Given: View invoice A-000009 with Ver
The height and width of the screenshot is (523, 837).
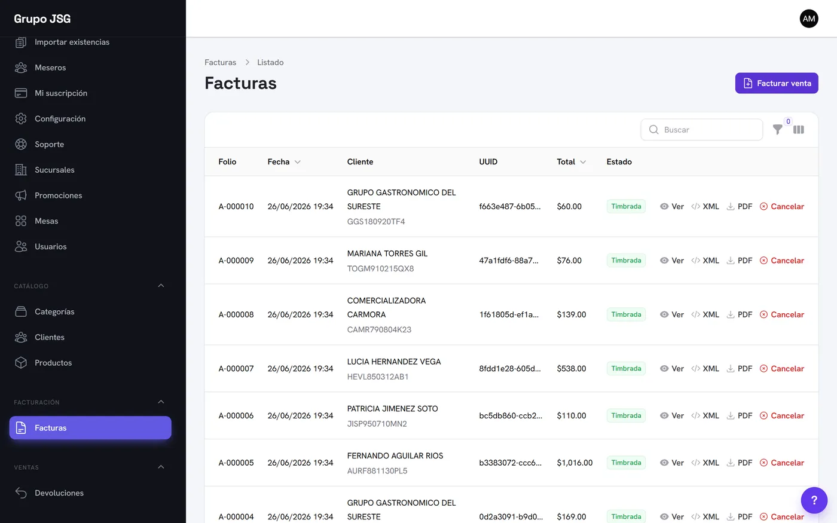Looking at the screenshot, I should pyautogui.click(x=672, y=261).
